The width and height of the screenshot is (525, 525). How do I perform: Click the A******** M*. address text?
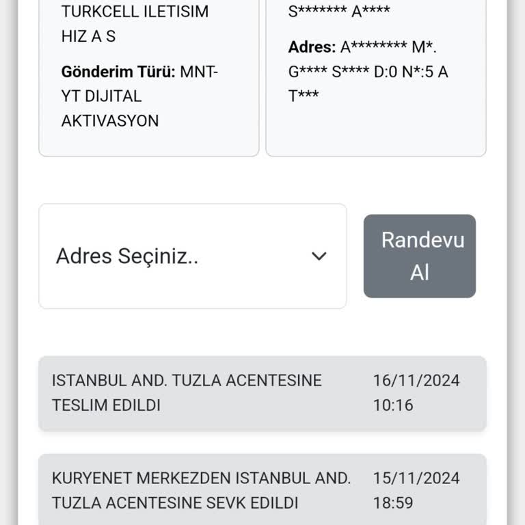pos(388,47)
